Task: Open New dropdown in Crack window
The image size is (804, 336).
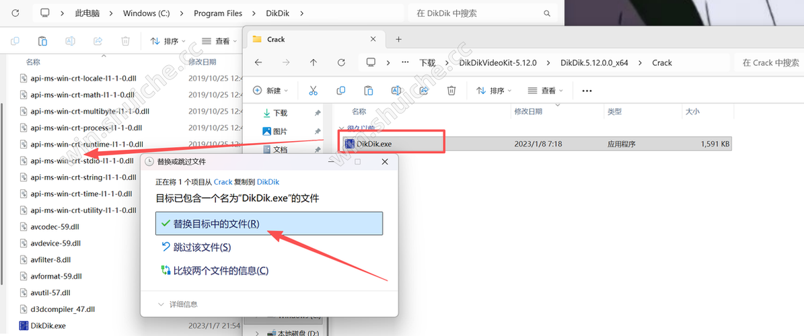Action: pos(270,91)
